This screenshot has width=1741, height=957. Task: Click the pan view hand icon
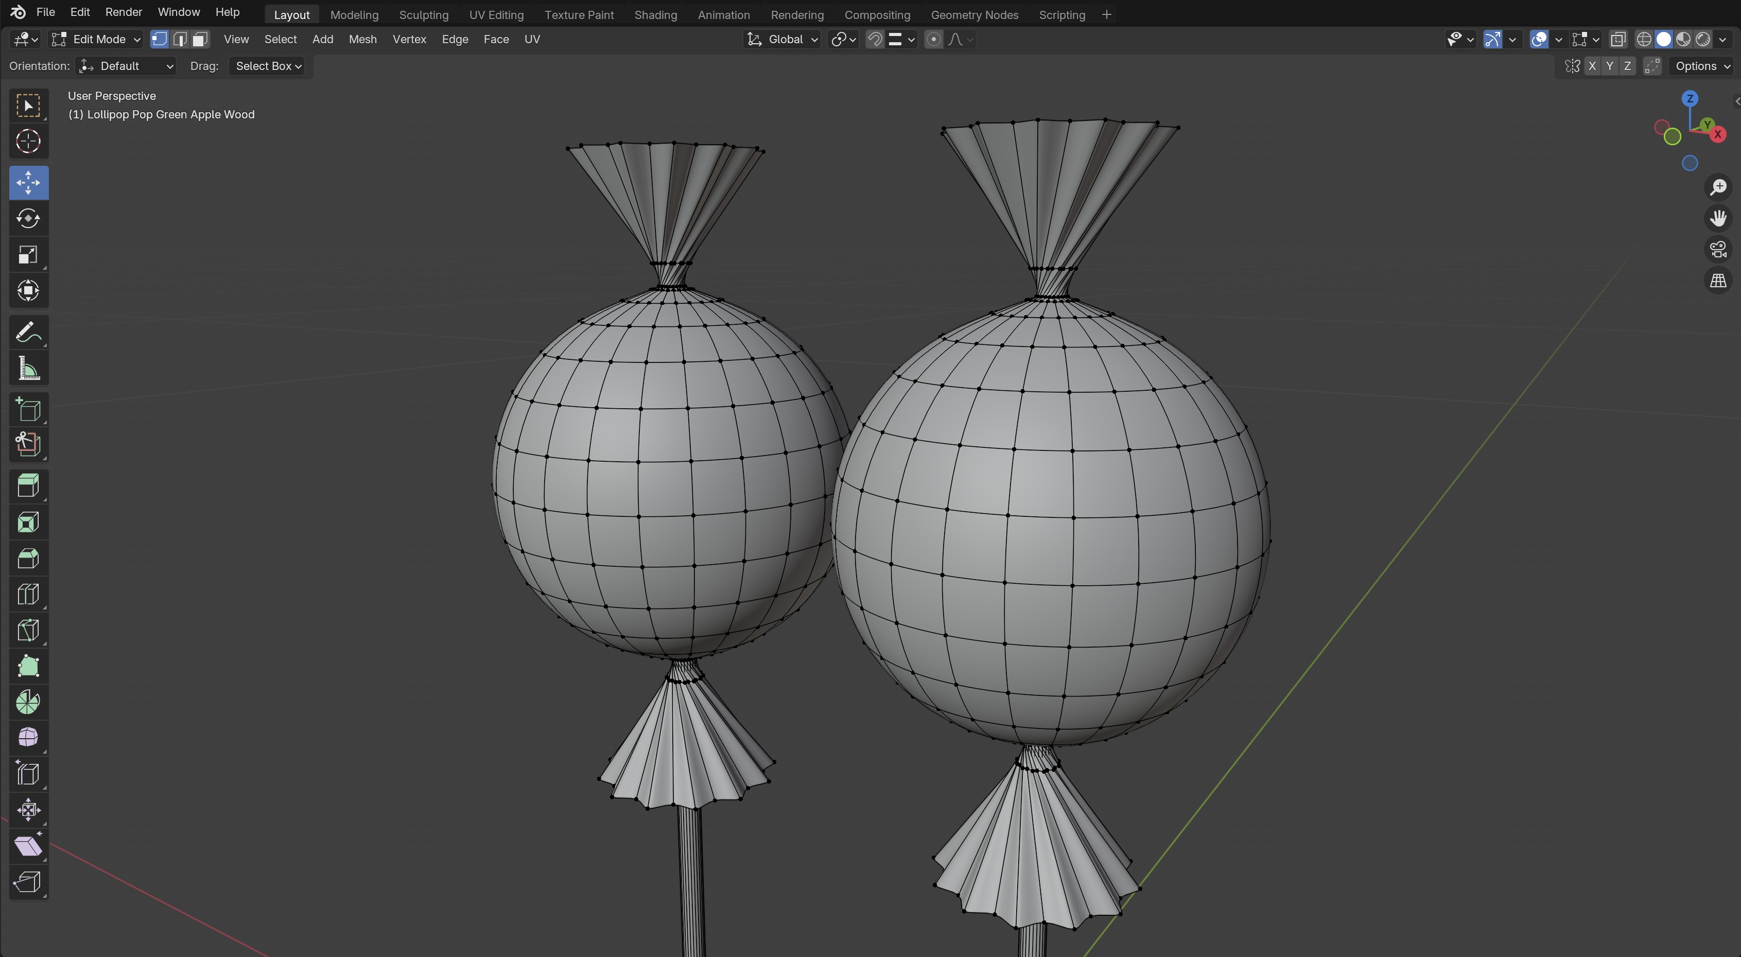tap(1718, 218)
